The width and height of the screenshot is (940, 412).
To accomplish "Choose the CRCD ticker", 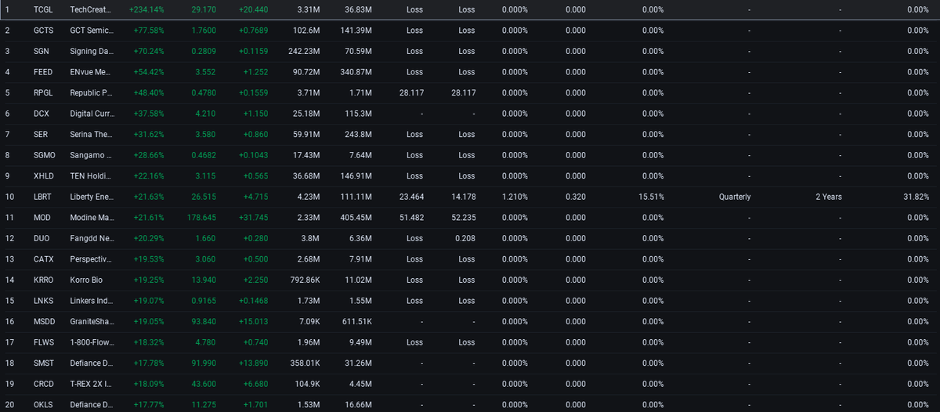I will 44,384.
